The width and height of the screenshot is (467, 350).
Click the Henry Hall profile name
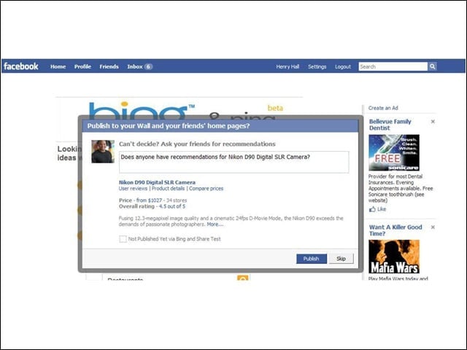pyautogui.click(x=287, y=66)
